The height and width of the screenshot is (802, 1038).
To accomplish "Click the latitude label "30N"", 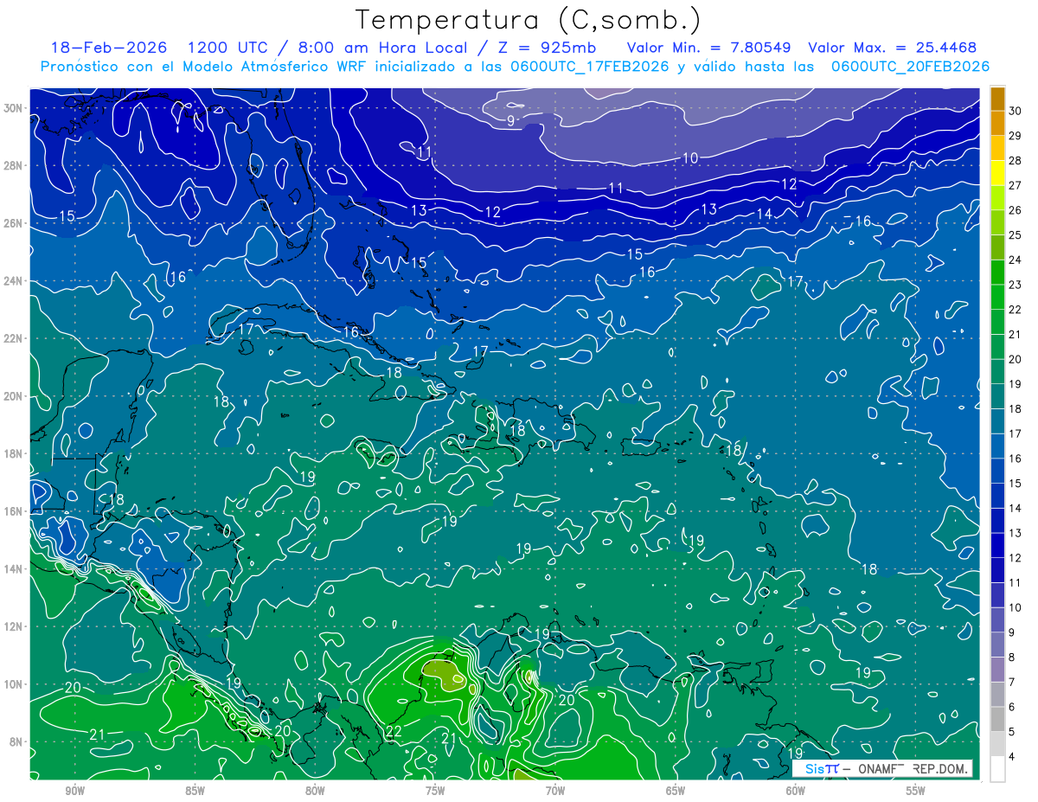I will tap(13, 108).
